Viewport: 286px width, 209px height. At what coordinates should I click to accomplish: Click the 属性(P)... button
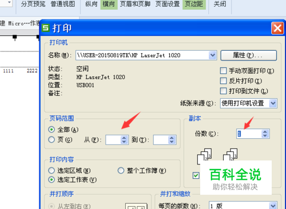[x=248, y=55]
